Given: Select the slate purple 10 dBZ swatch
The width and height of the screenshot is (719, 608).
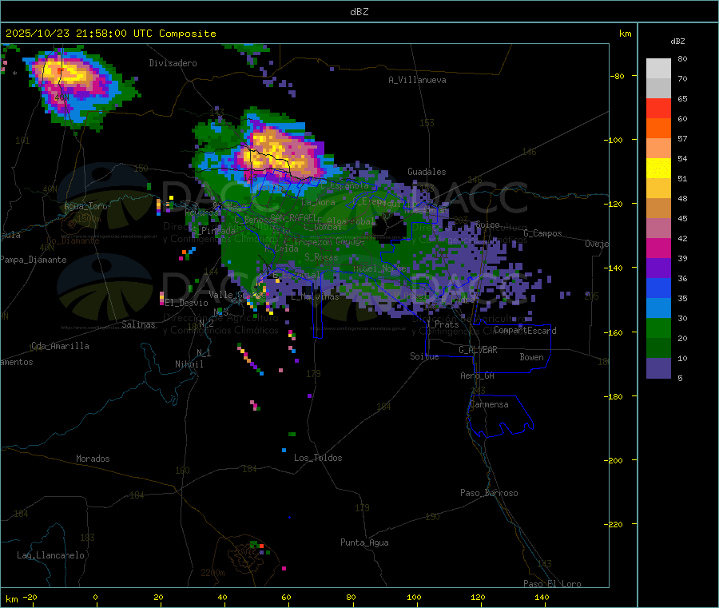Looking at the screenshot, I should pyautogui.click(x=658, y=368).
